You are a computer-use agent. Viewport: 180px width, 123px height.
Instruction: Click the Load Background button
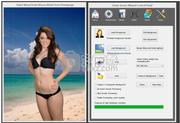(x=118, y=48)
